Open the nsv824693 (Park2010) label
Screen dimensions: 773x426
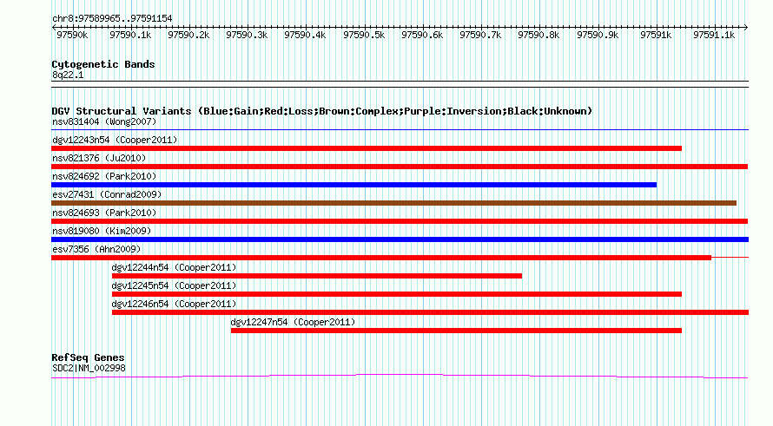coord(104,213)
